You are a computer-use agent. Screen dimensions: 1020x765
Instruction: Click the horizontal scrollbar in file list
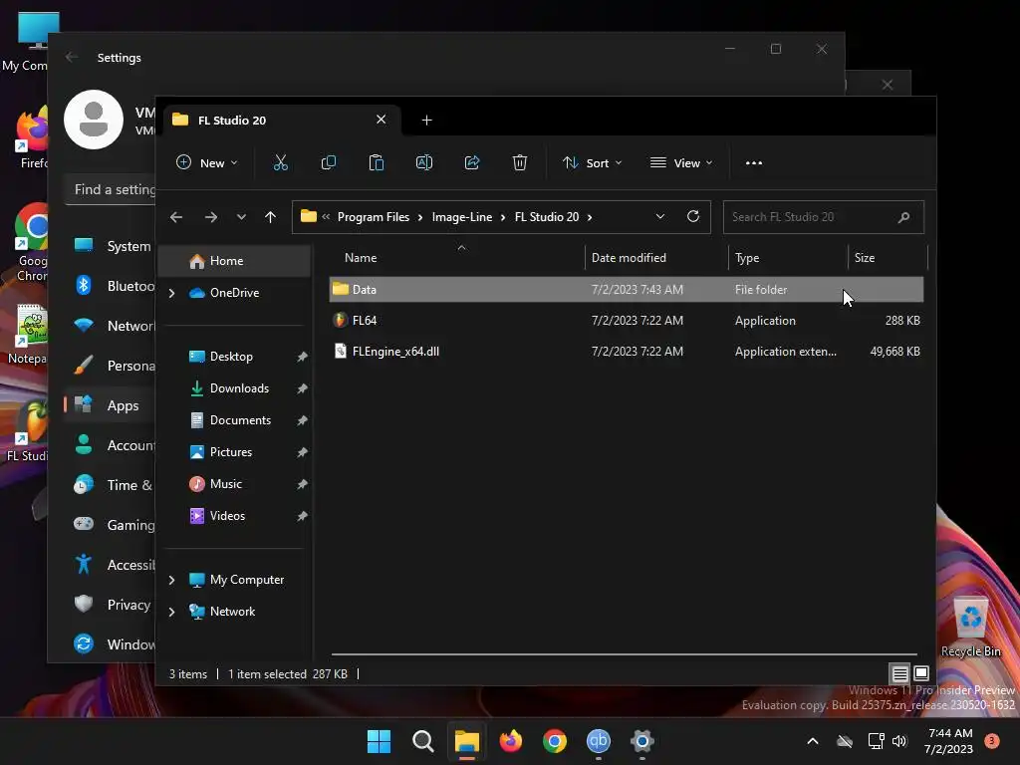624,654
